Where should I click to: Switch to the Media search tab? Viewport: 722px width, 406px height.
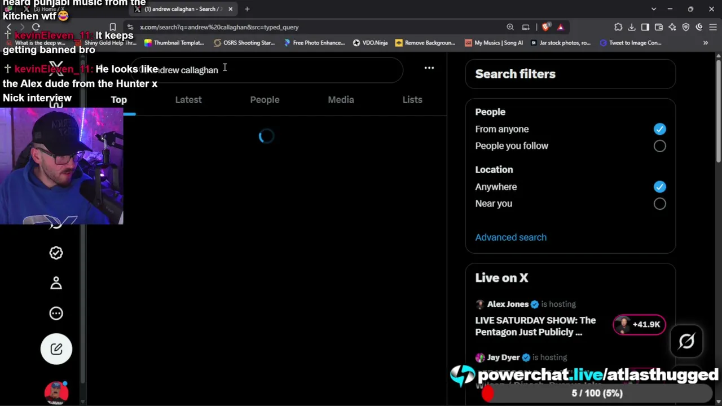click(341, 100)
